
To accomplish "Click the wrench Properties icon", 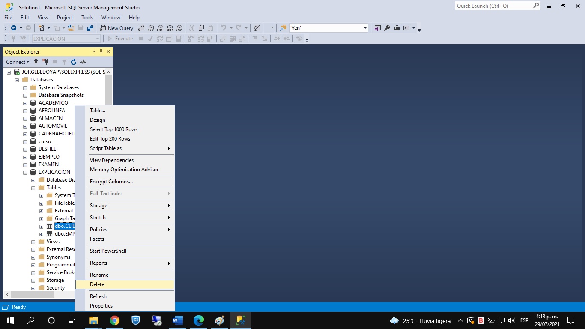I will (387, 28).
